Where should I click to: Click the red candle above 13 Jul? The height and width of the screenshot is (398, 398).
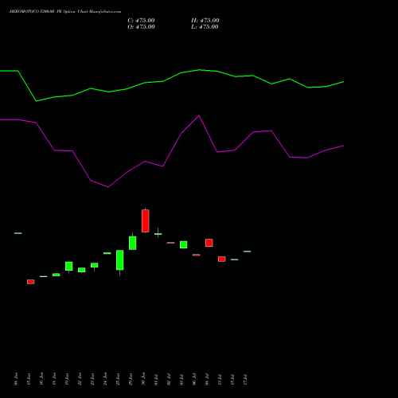222,259
